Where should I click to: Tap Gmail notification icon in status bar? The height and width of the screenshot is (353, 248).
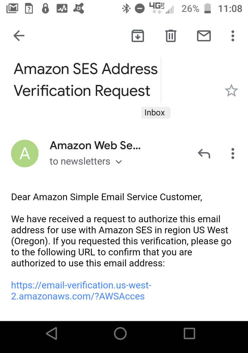pos(12,8)
